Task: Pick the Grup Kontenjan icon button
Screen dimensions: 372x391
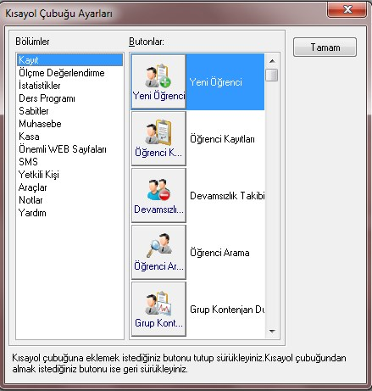Action: (x=158, y=309)
